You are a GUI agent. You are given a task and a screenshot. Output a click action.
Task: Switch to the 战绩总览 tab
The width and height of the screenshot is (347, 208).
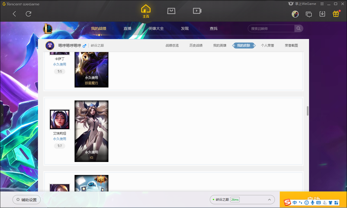point(172,45)
